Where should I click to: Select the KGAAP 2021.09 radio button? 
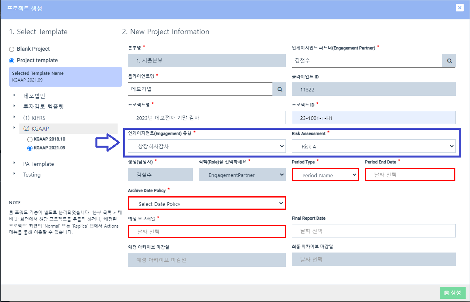pyautogui.click(x=29, y=148)
